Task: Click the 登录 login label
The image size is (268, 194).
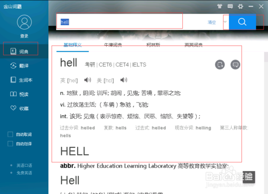Action: 24,36
